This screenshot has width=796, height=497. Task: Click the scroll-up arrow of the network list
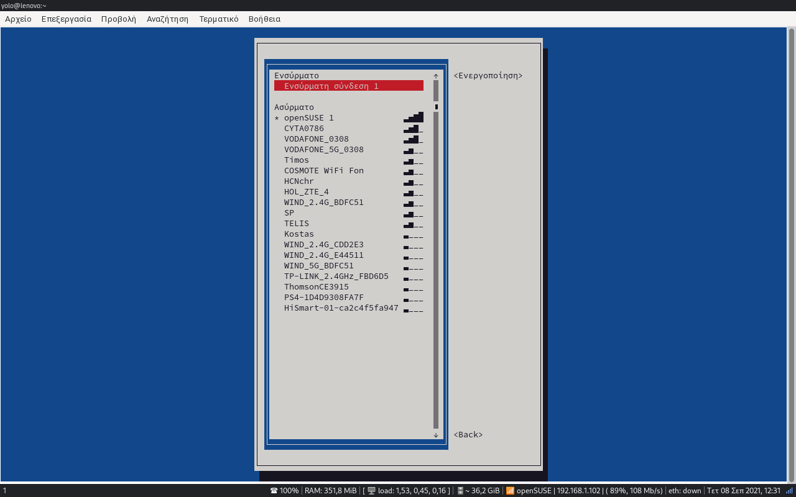436,76
